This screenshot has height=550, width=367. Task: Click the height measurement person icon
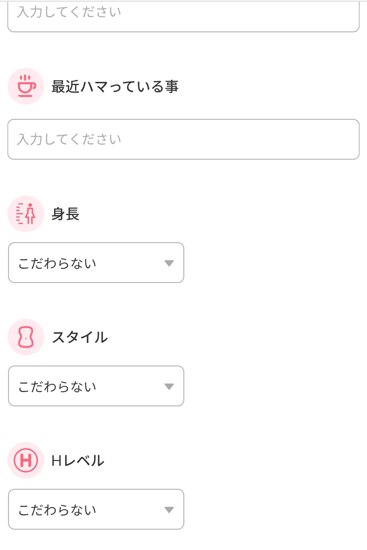[x=26, y=214]
